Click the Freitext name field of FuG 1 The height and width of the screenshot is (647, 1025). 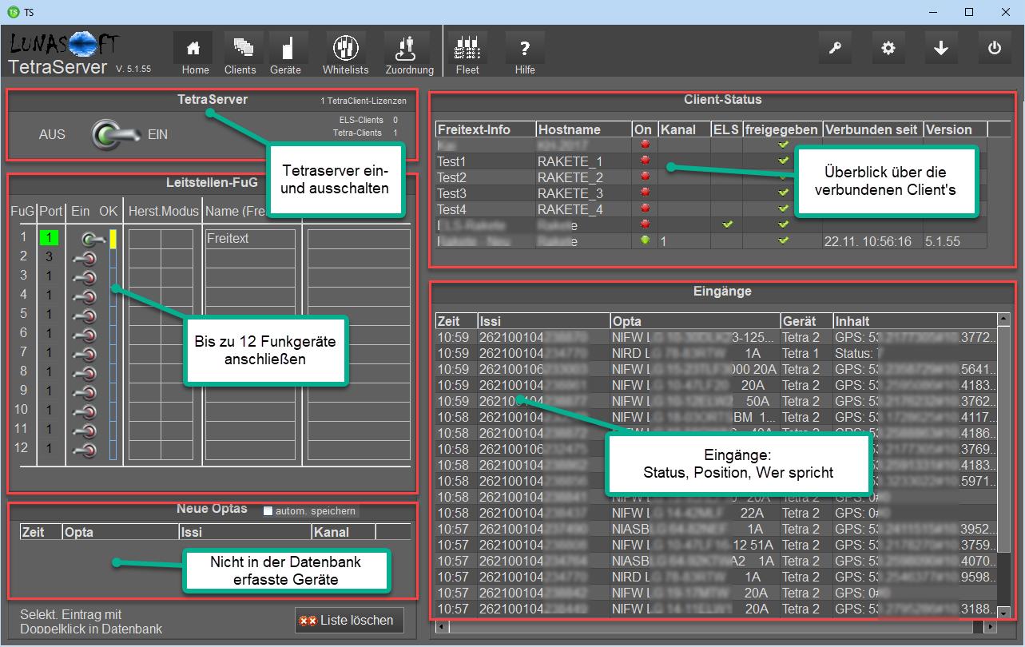249,239
